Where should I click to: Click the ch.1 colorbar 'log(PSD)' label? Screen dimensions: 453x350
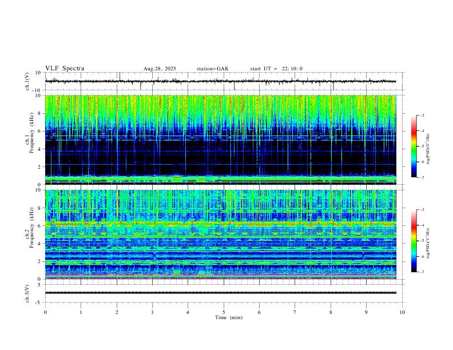pos(428,149)
